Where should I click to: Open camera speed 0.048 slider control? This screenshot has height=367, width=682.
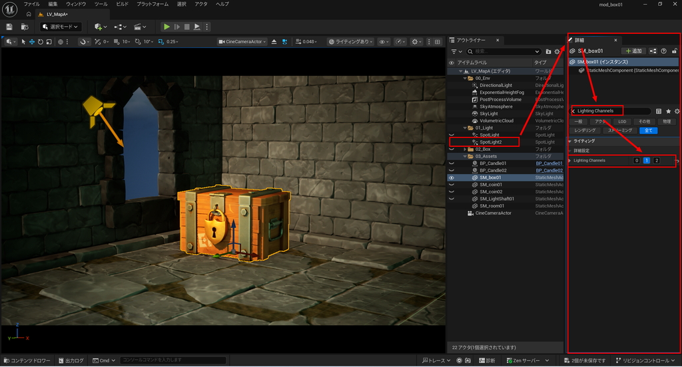pyautogui.click(x=306, y=42)
